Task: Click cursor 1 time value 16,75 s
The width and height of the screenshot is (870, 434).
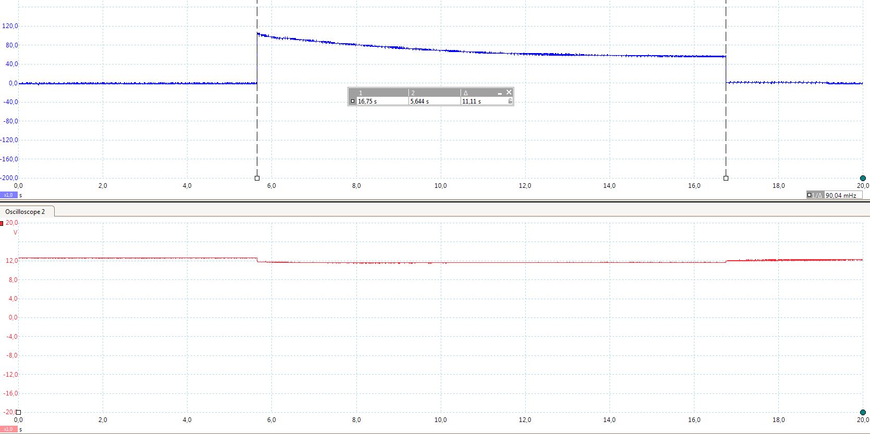Action: 367,101
